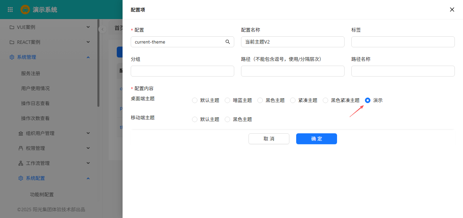Viewport: 463px width, 218px height.
Task: Click the 确定 confirm button
Action: [x=316, y=139]
